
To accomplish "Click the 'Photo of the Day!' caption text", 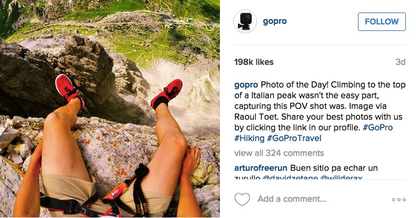I will click(x=295, y=85).
